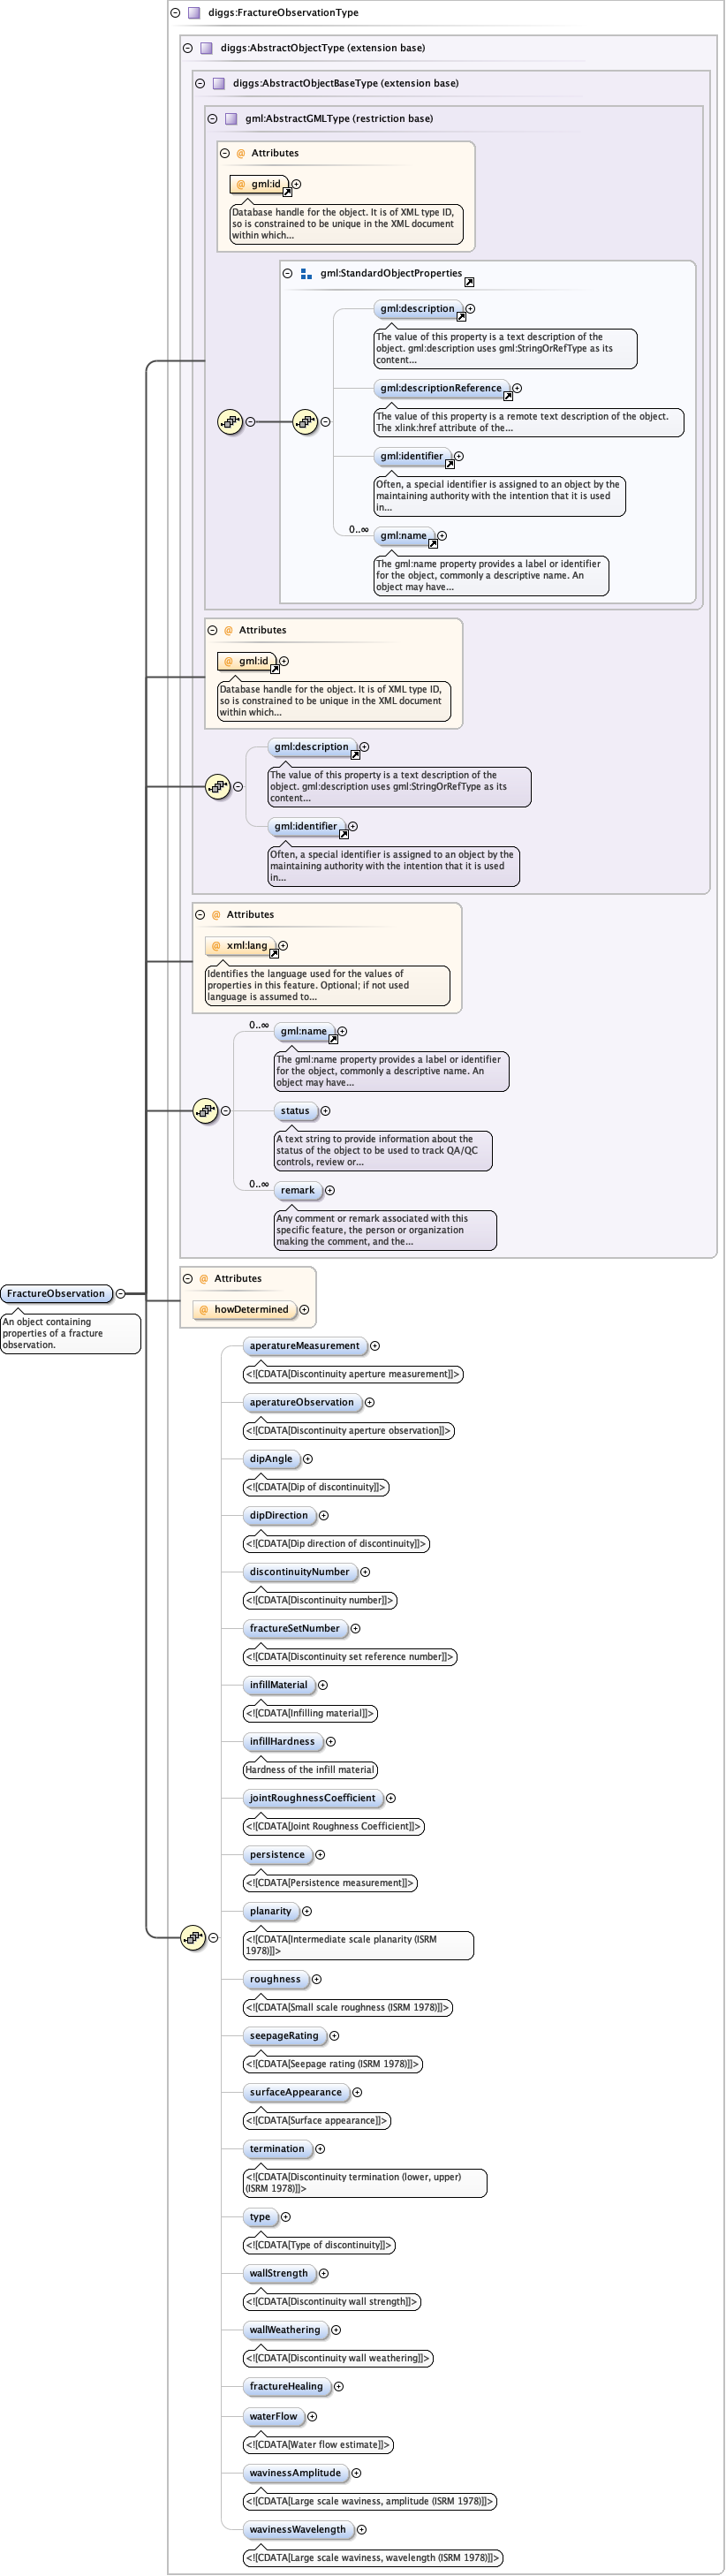Click the diggs:FractureObservationType complex type icon
Image resolution: width=726 pixels, height=2576 pixels.
[194, 13]
